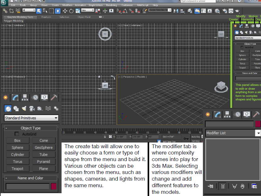Image resolution: width=261 pixels, height=196 pixels.
Task: Open Configure Modifier Sets icon
Action: (254, 186)
